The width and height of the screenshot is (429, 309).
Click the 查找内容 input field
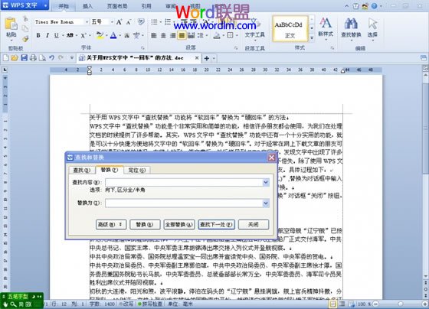click(x=184, y=182)
